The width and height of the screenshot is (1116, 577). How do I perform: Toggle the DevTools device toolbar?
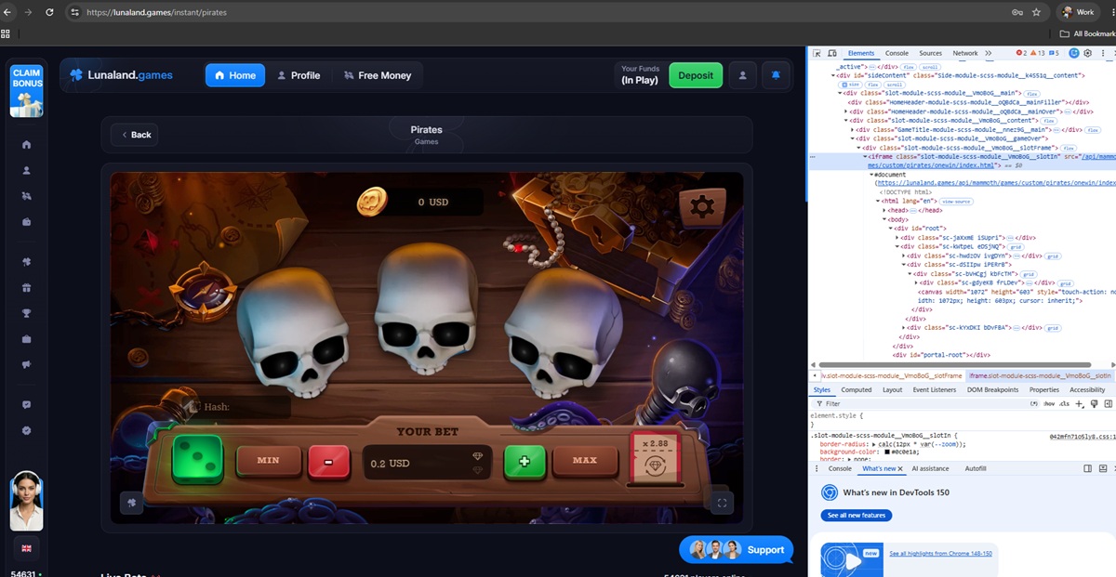[832, 53]
